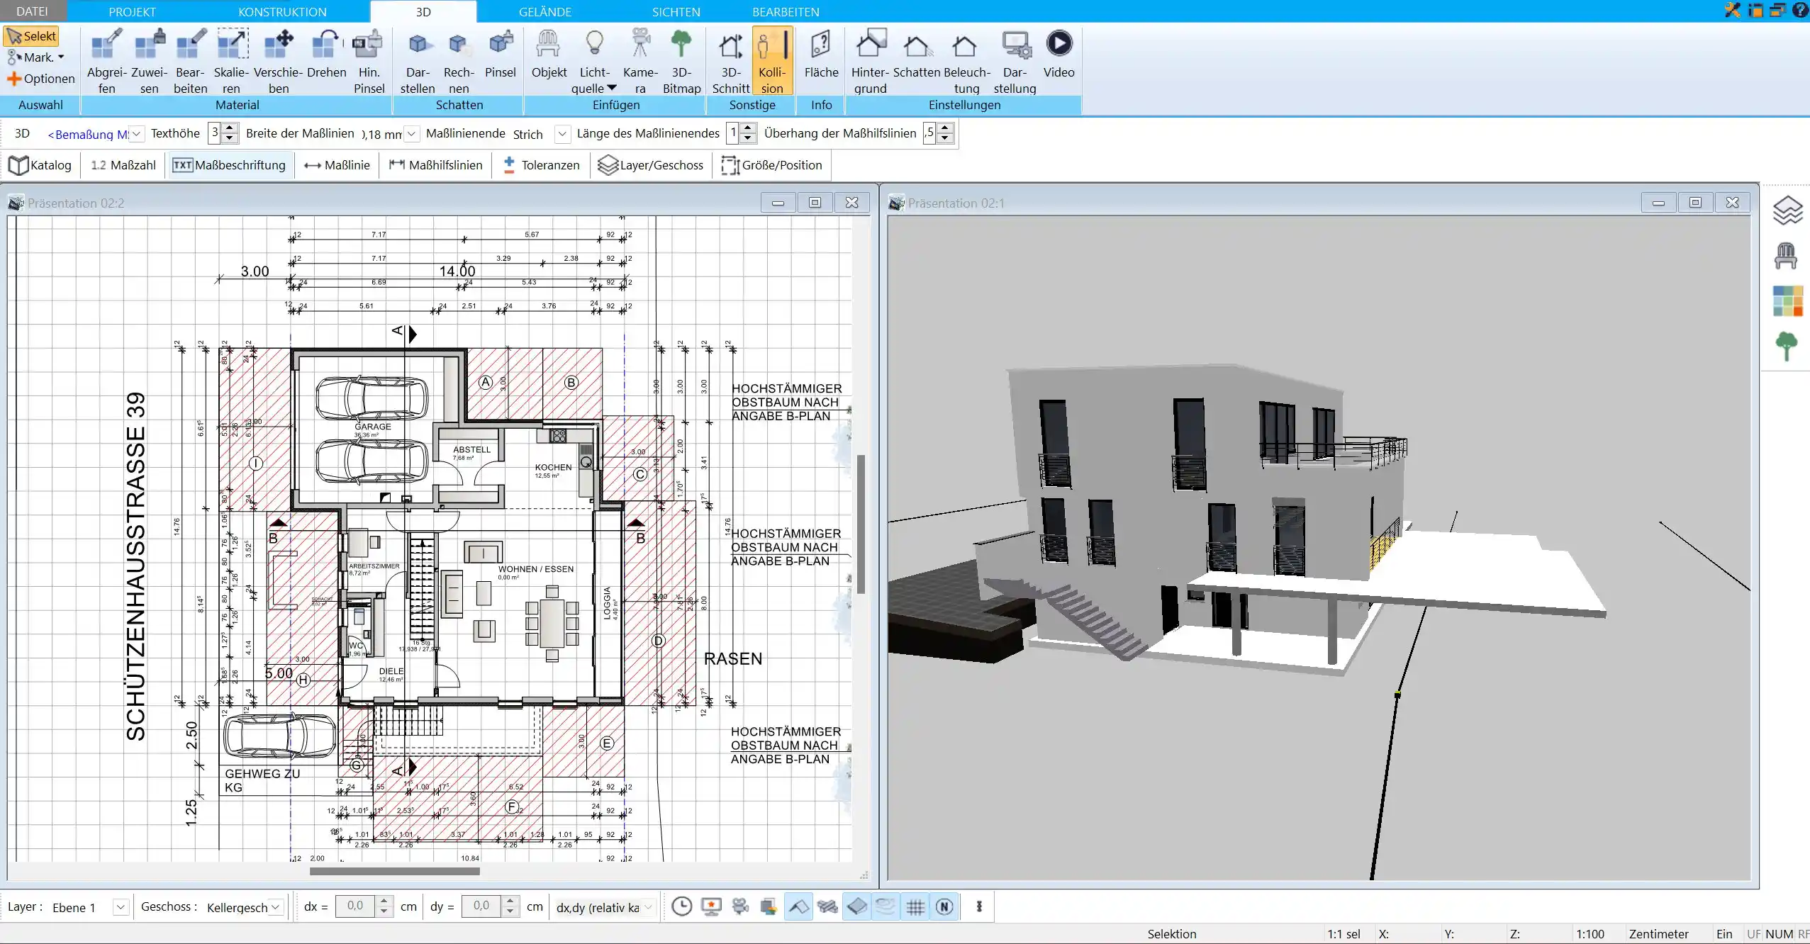Decrease Überhang der Maßhilfslinien value
Screen dimensions: 1810x944
(945, 138)
